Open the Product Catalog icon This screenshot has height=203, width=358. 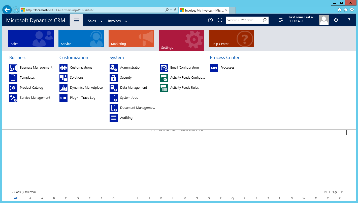point(13,88)
